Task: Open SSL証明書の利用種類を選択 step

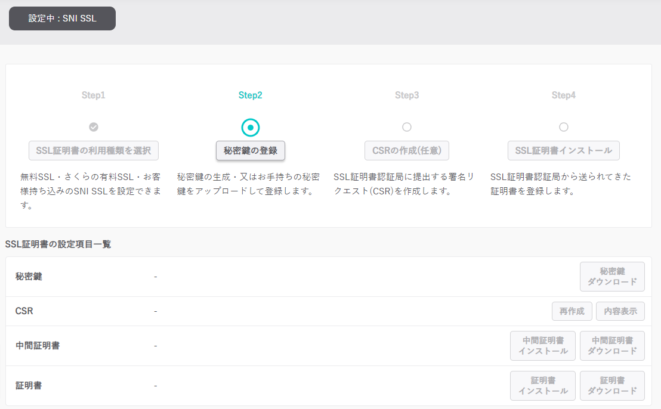Action: 94,150
